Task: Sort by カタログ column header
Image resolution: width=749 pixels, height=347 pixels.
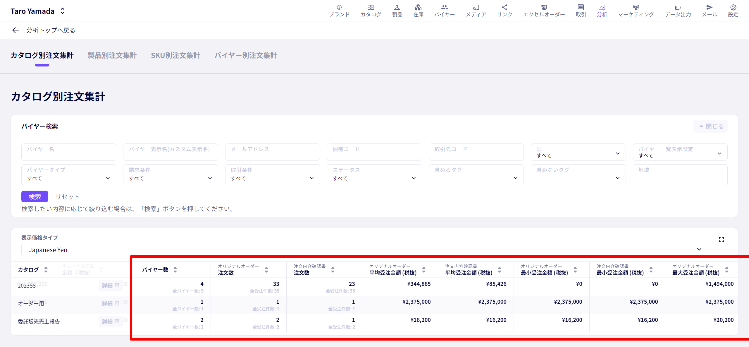Action: click(x=46, y=269)
